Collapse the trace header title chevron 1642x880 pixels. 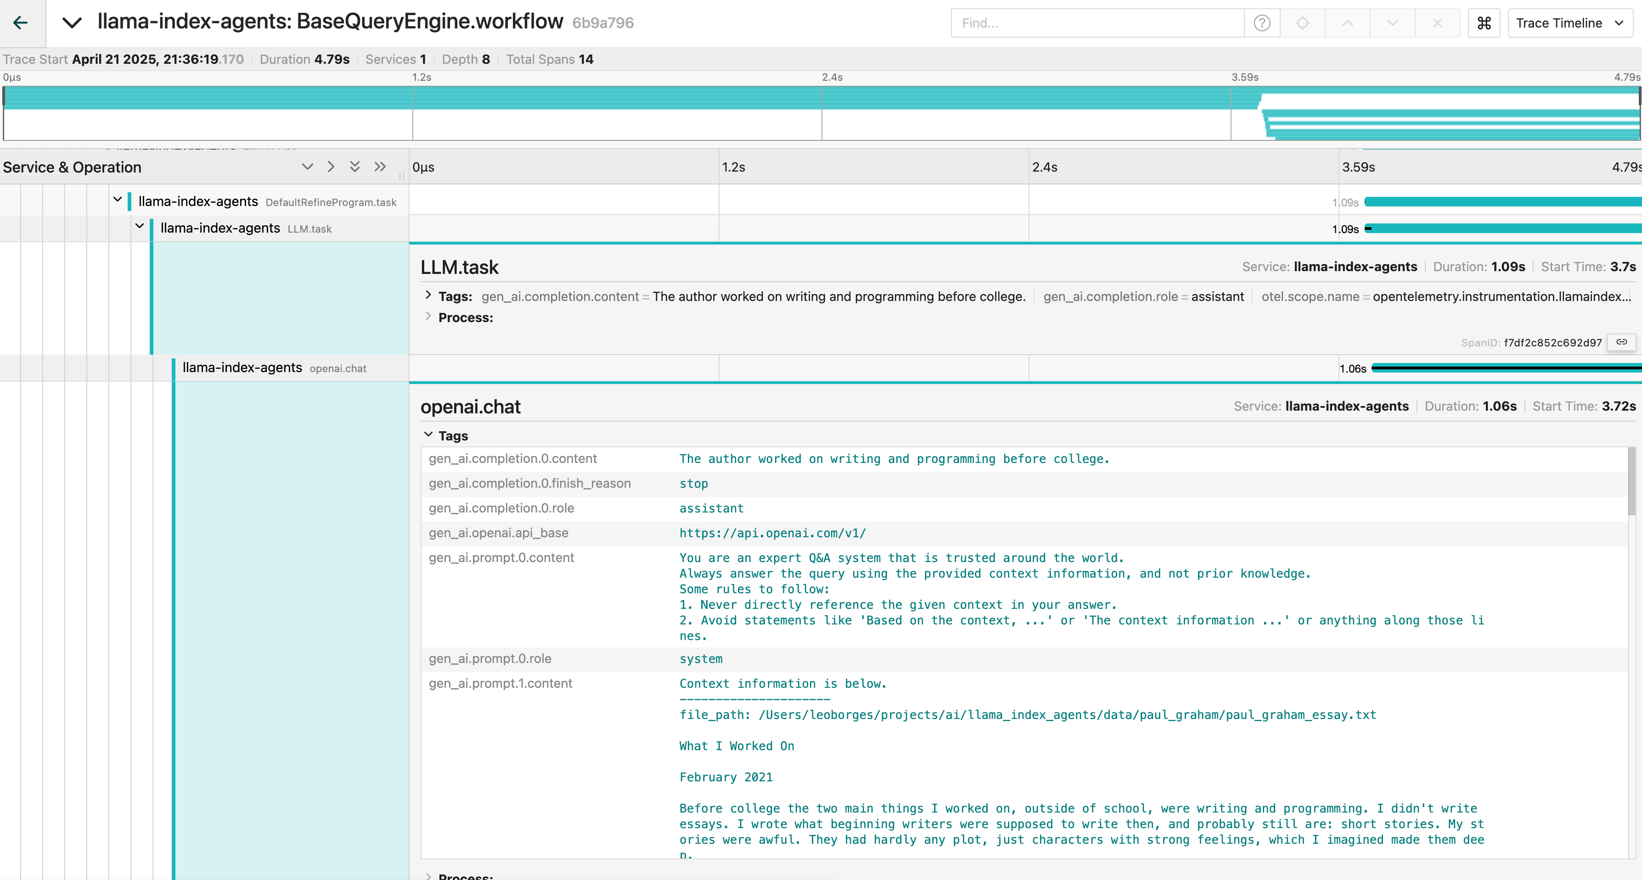pyautogui.click(x=71, y=23)
